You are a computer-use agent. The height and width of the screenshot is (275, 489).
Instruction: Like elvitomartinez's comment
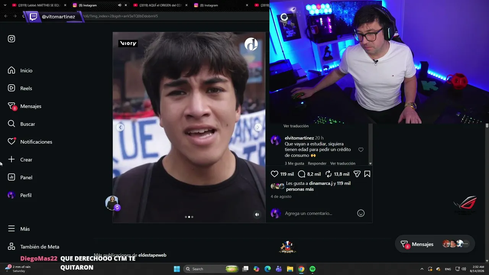point(361,150)
